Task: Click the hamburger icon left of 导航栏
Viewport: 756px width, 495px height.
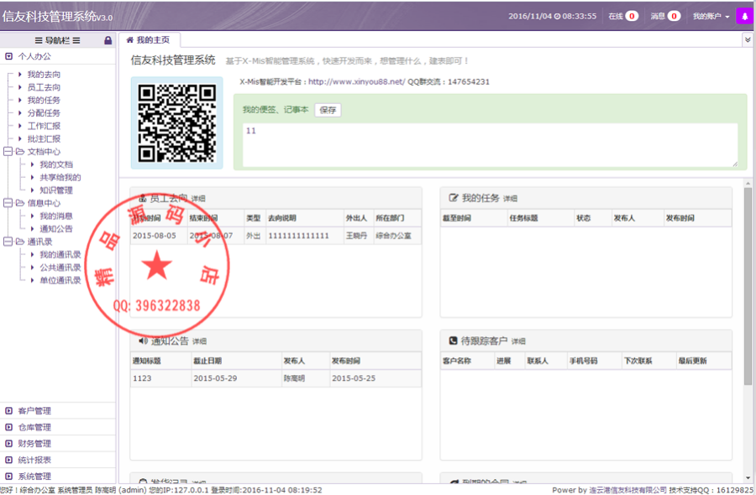Action: click(x=39, y=40)
